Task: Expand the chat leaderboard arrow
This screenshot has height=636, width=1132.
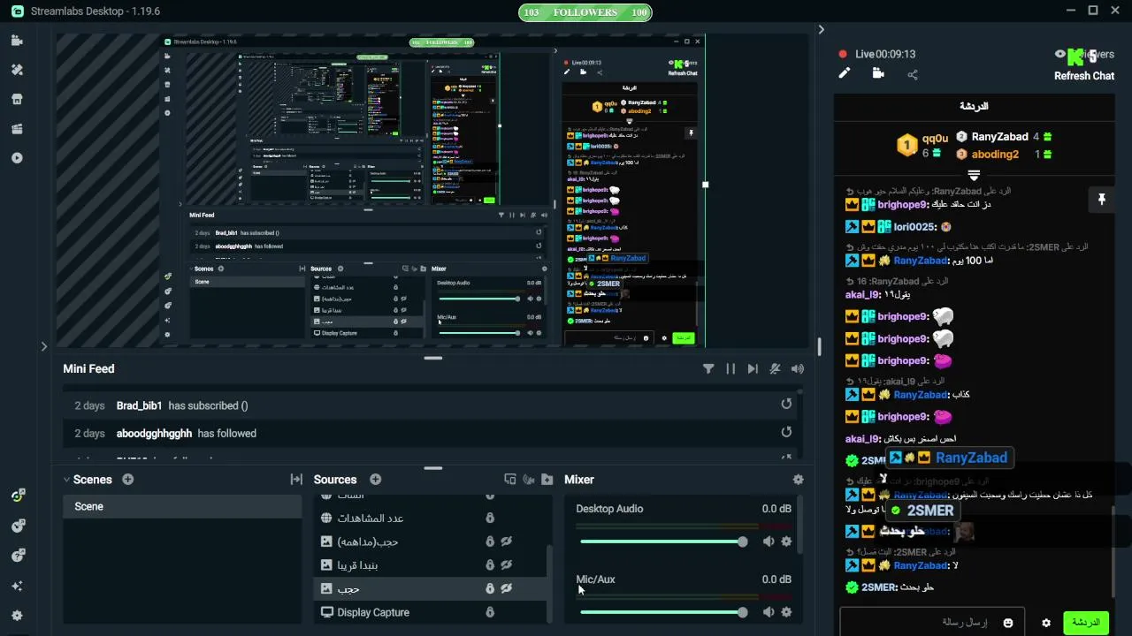Action: 974,175
